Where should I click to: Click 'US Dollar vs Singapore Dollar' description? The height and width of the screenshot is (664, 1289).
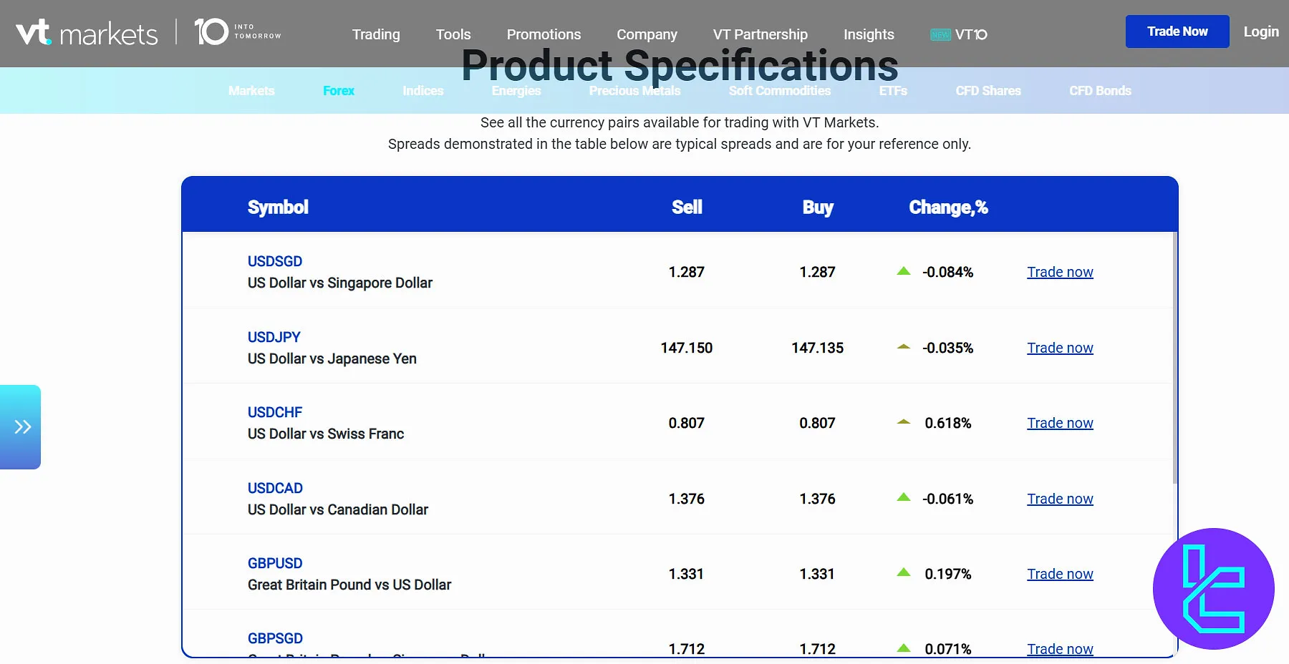click(x=340, y=283)
